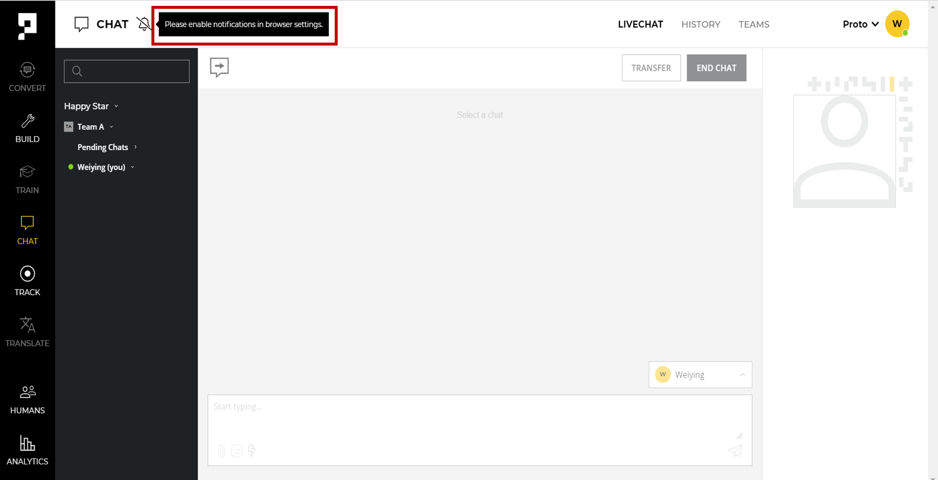Click the END CHAT button
Screen dimensions: 938x480
(716, 68)
